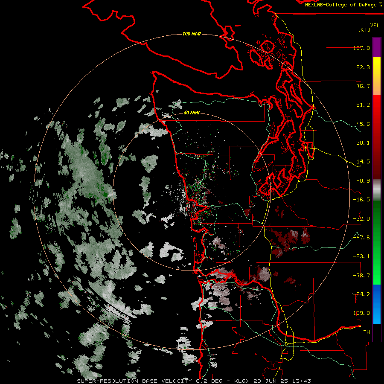Screen dimensions: 384x384
Task: Click the 61.2 legend value
Action: tap(363, 105)
